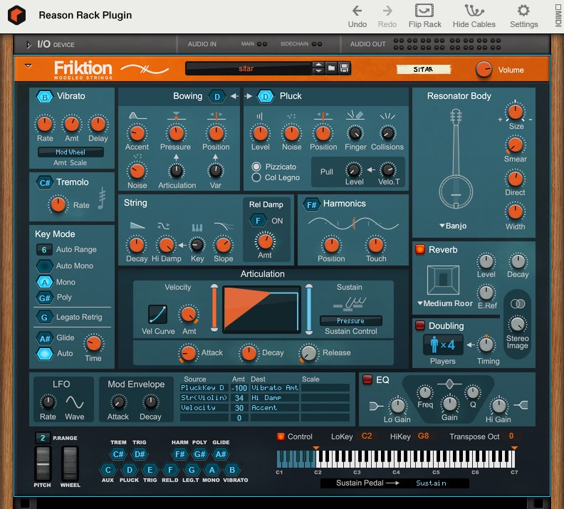The height and width of the screenshot is (509, 564).
Task: Toggle the Reverb on/off button
Action: click(419, 250)
